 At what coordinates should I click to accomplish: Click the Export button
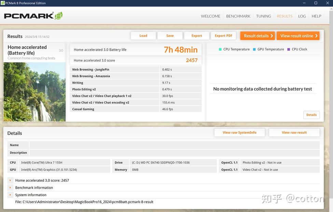[197, 35]
